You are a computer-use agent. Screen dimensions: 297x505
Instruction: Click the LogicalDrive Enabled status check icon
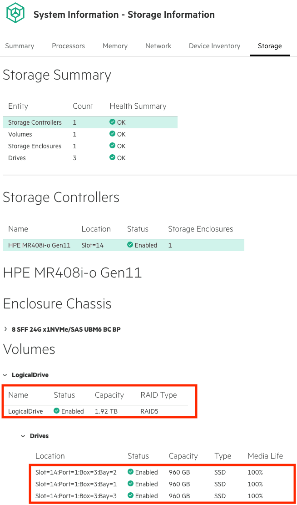coord(57,411)
